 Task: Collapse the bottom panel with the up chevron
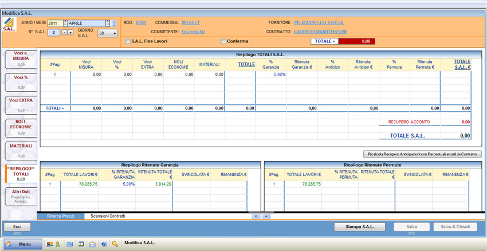pos(266,216)
